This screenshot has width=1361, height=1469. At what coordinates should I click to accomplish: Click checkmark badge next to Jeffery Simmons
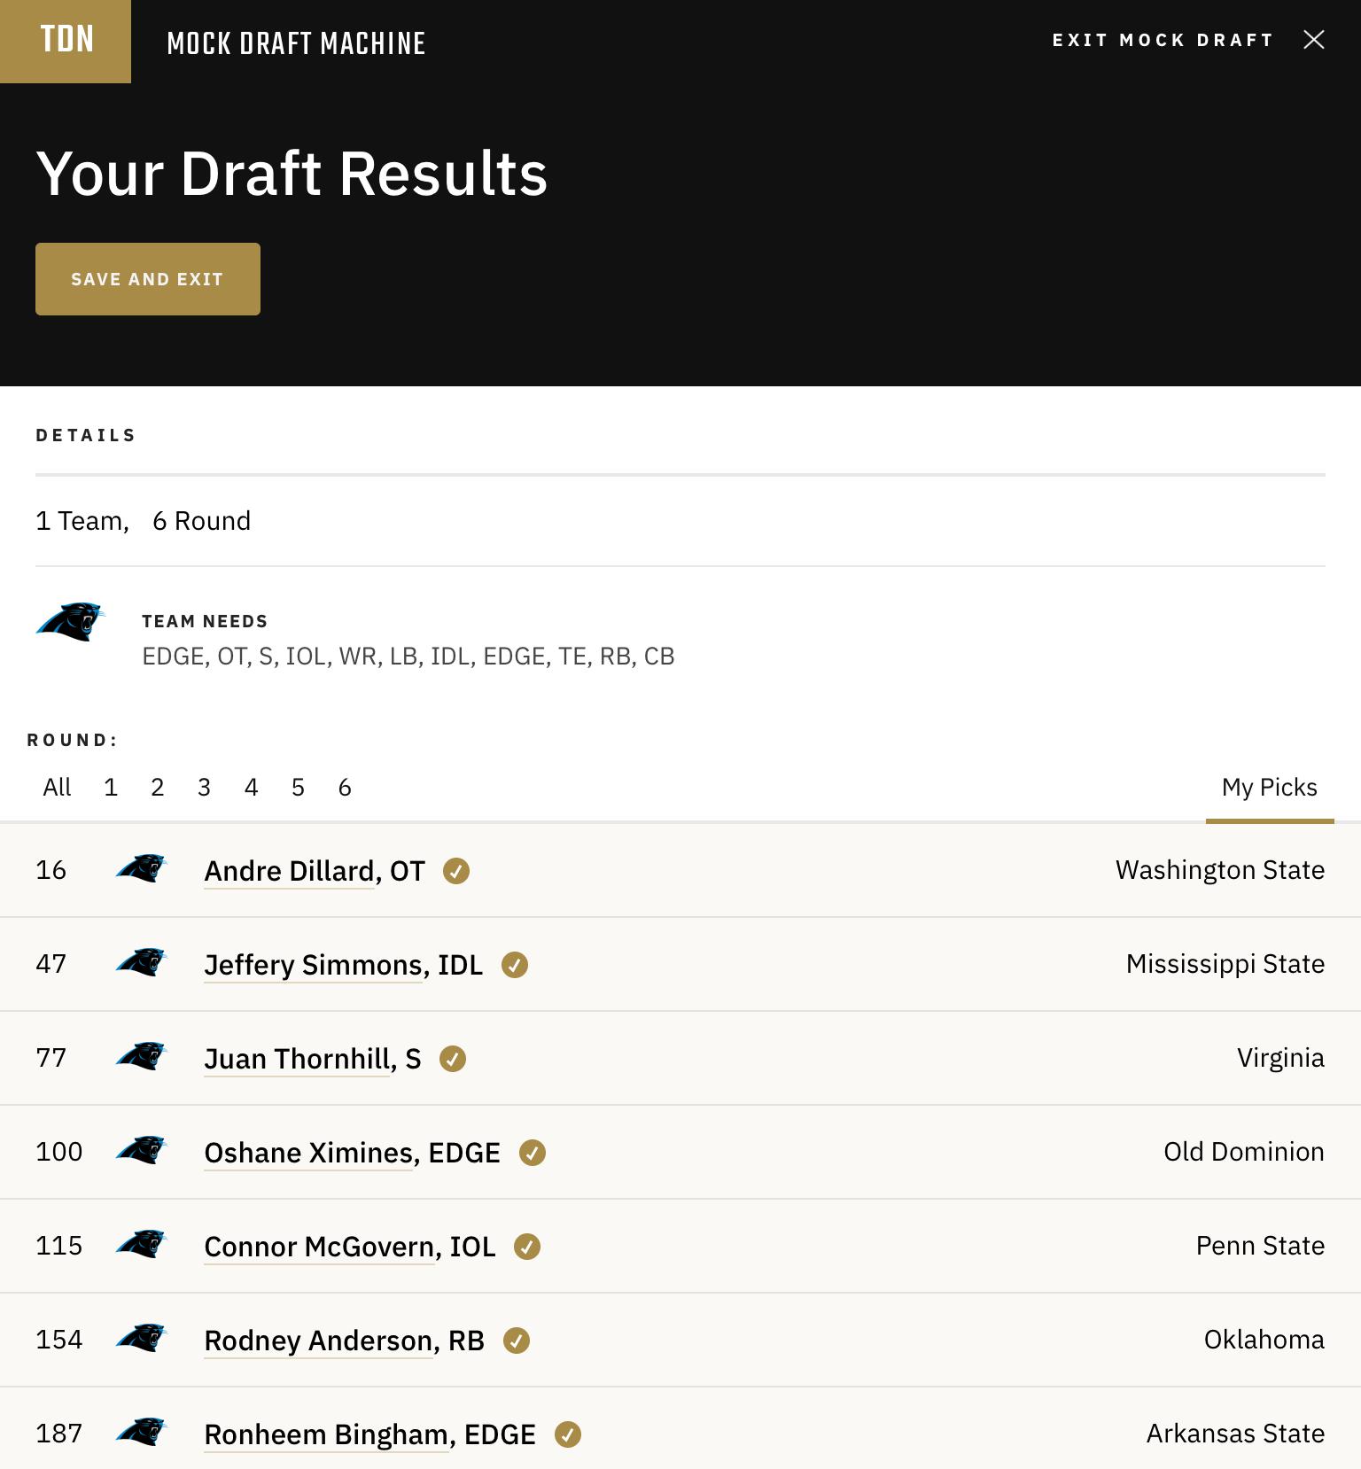[515, 965]
